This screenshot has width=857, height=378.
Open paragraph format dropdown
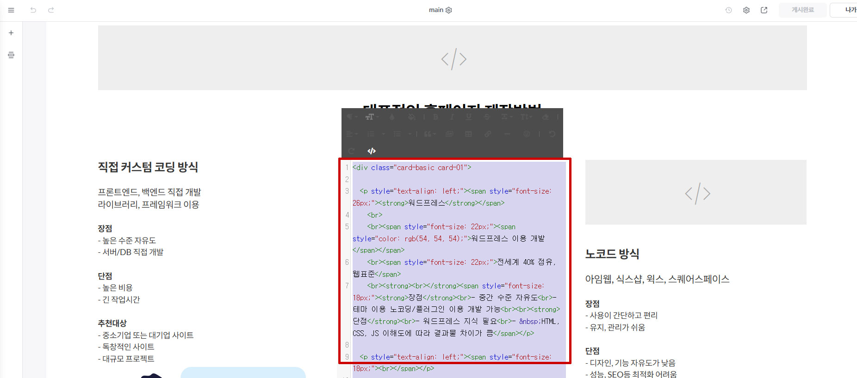352,117
